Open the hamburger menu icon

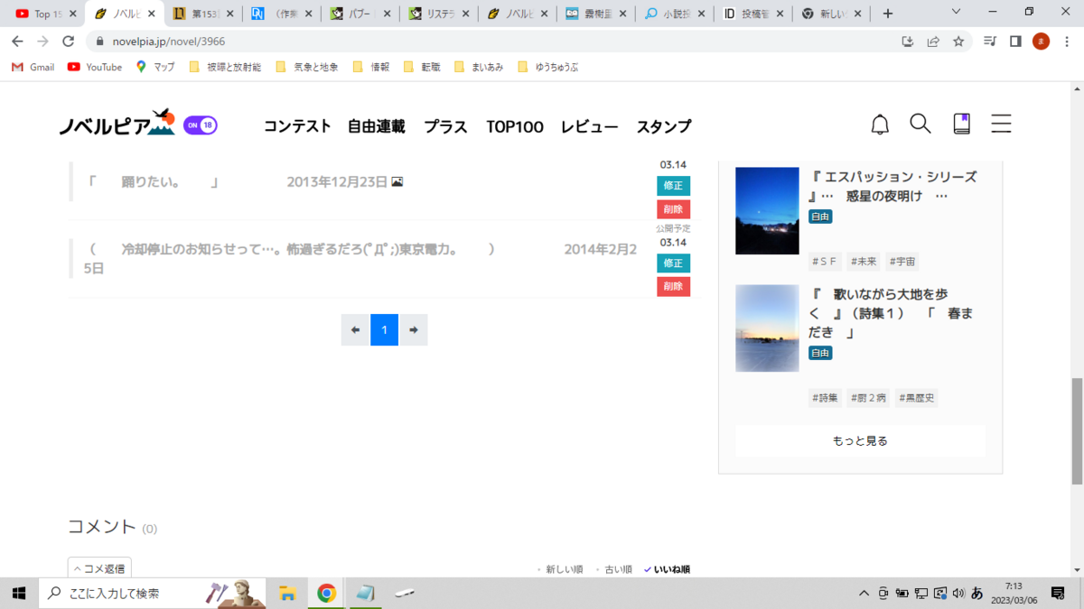(1001, 125)
